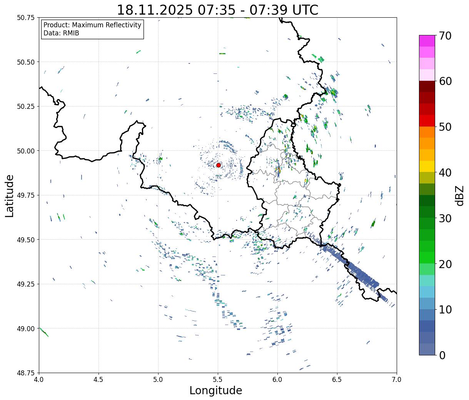The width and height of the screenshot is (469, 400).
Task: Click the colorbar tick label '70'
Action: coord(445,36)
